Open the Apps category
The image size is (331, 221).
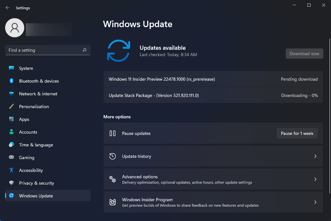click(48, 119)
